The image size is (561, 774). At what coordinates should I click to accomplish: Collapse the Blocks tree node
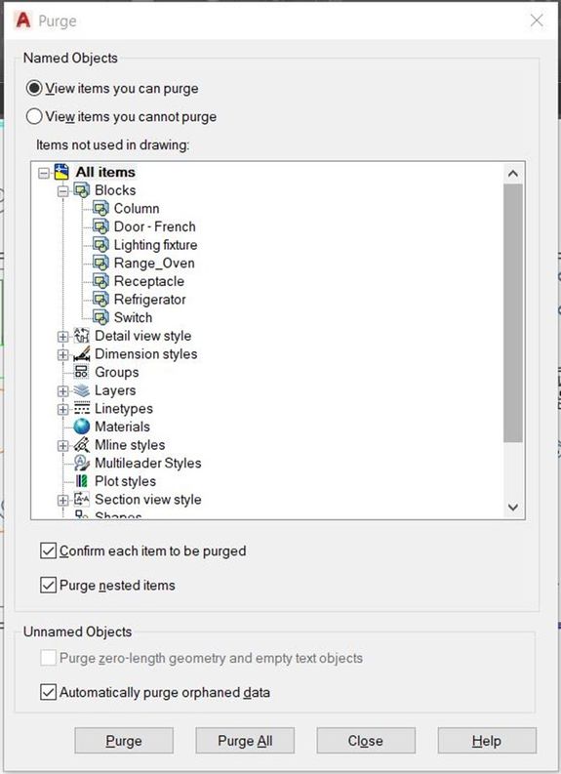click(62, 190)
